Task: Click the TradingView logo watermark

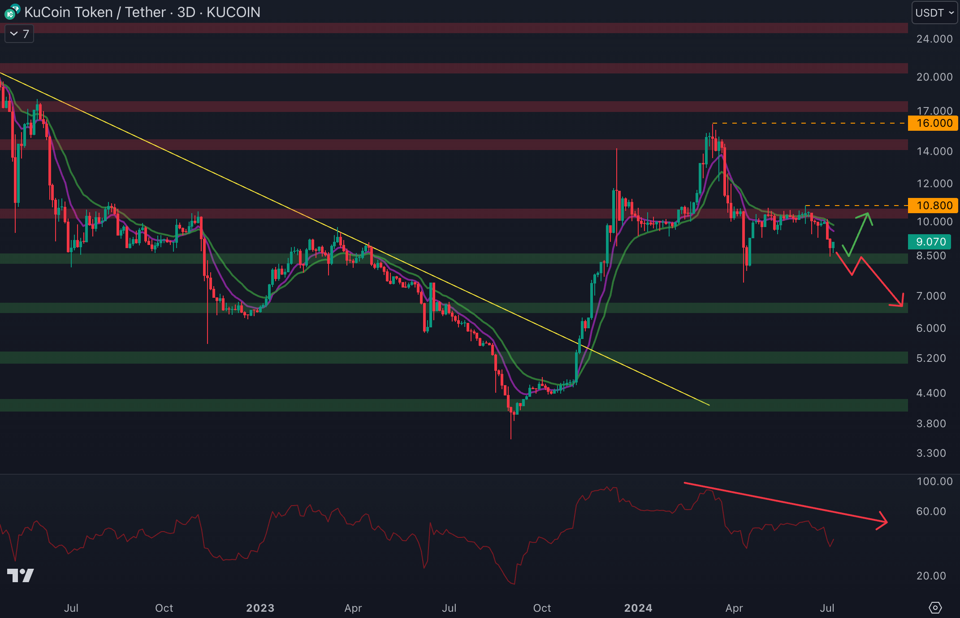Action: 21,575
